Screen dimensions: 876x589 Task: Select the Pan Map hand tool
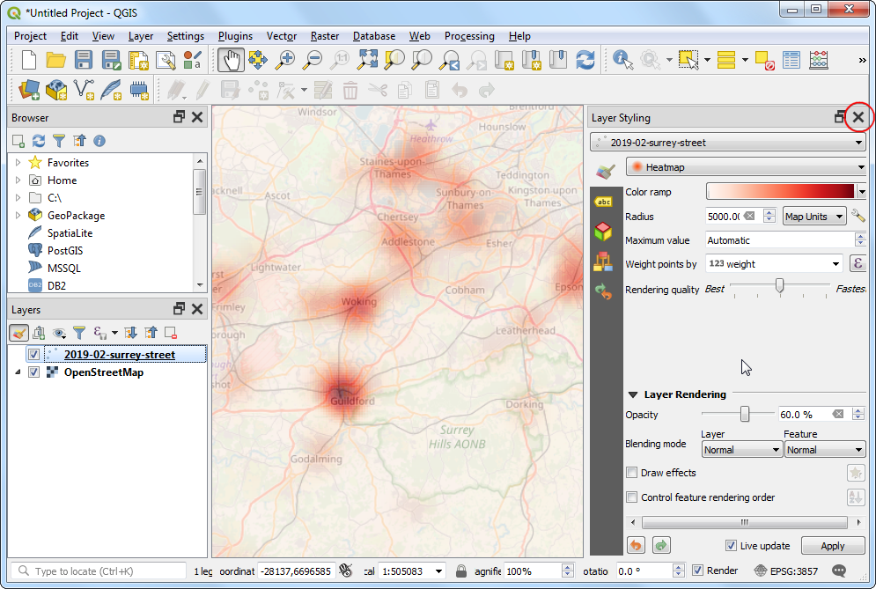[x=232, y=60]
